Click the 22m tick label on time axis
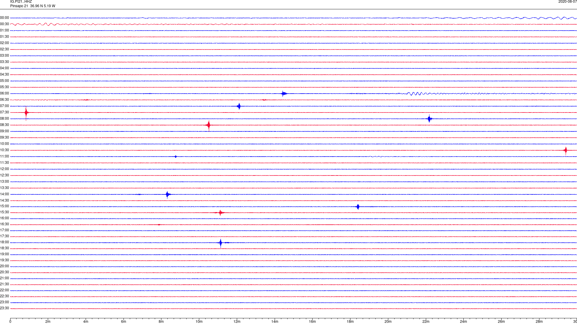Image resolution: width=577 pixels, height=324 pixels. pos(426,322)
